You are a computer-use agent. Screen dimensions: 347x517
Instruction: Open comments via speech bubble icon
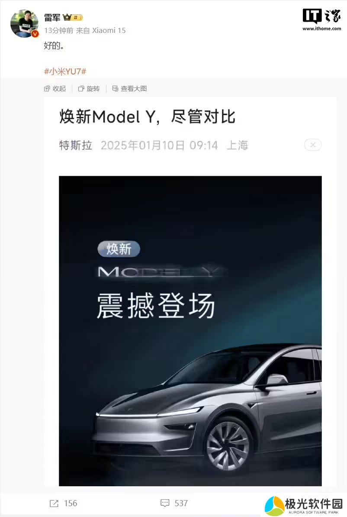pyautogui.click(x=165, y=503)
